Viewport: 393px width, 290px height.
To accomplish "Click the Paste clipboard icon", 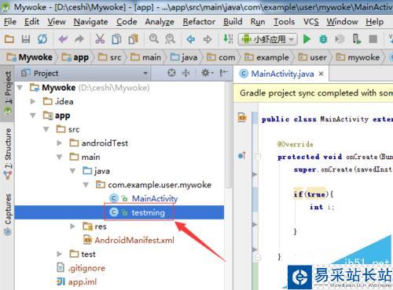I will (134, 39).
